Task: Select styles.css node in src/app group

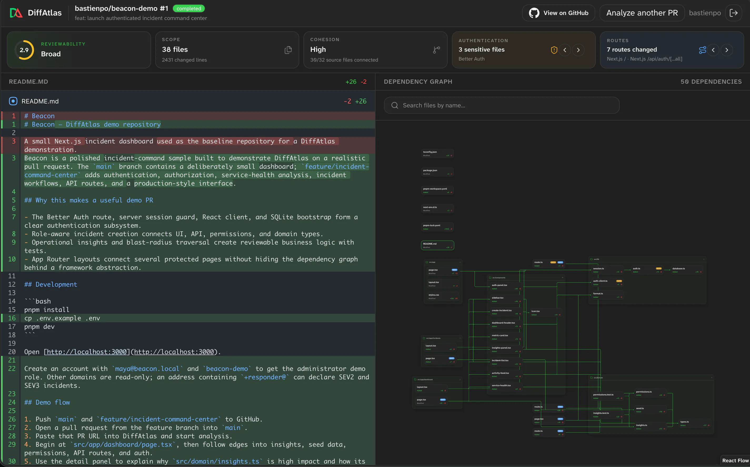Action: [443, 296]
